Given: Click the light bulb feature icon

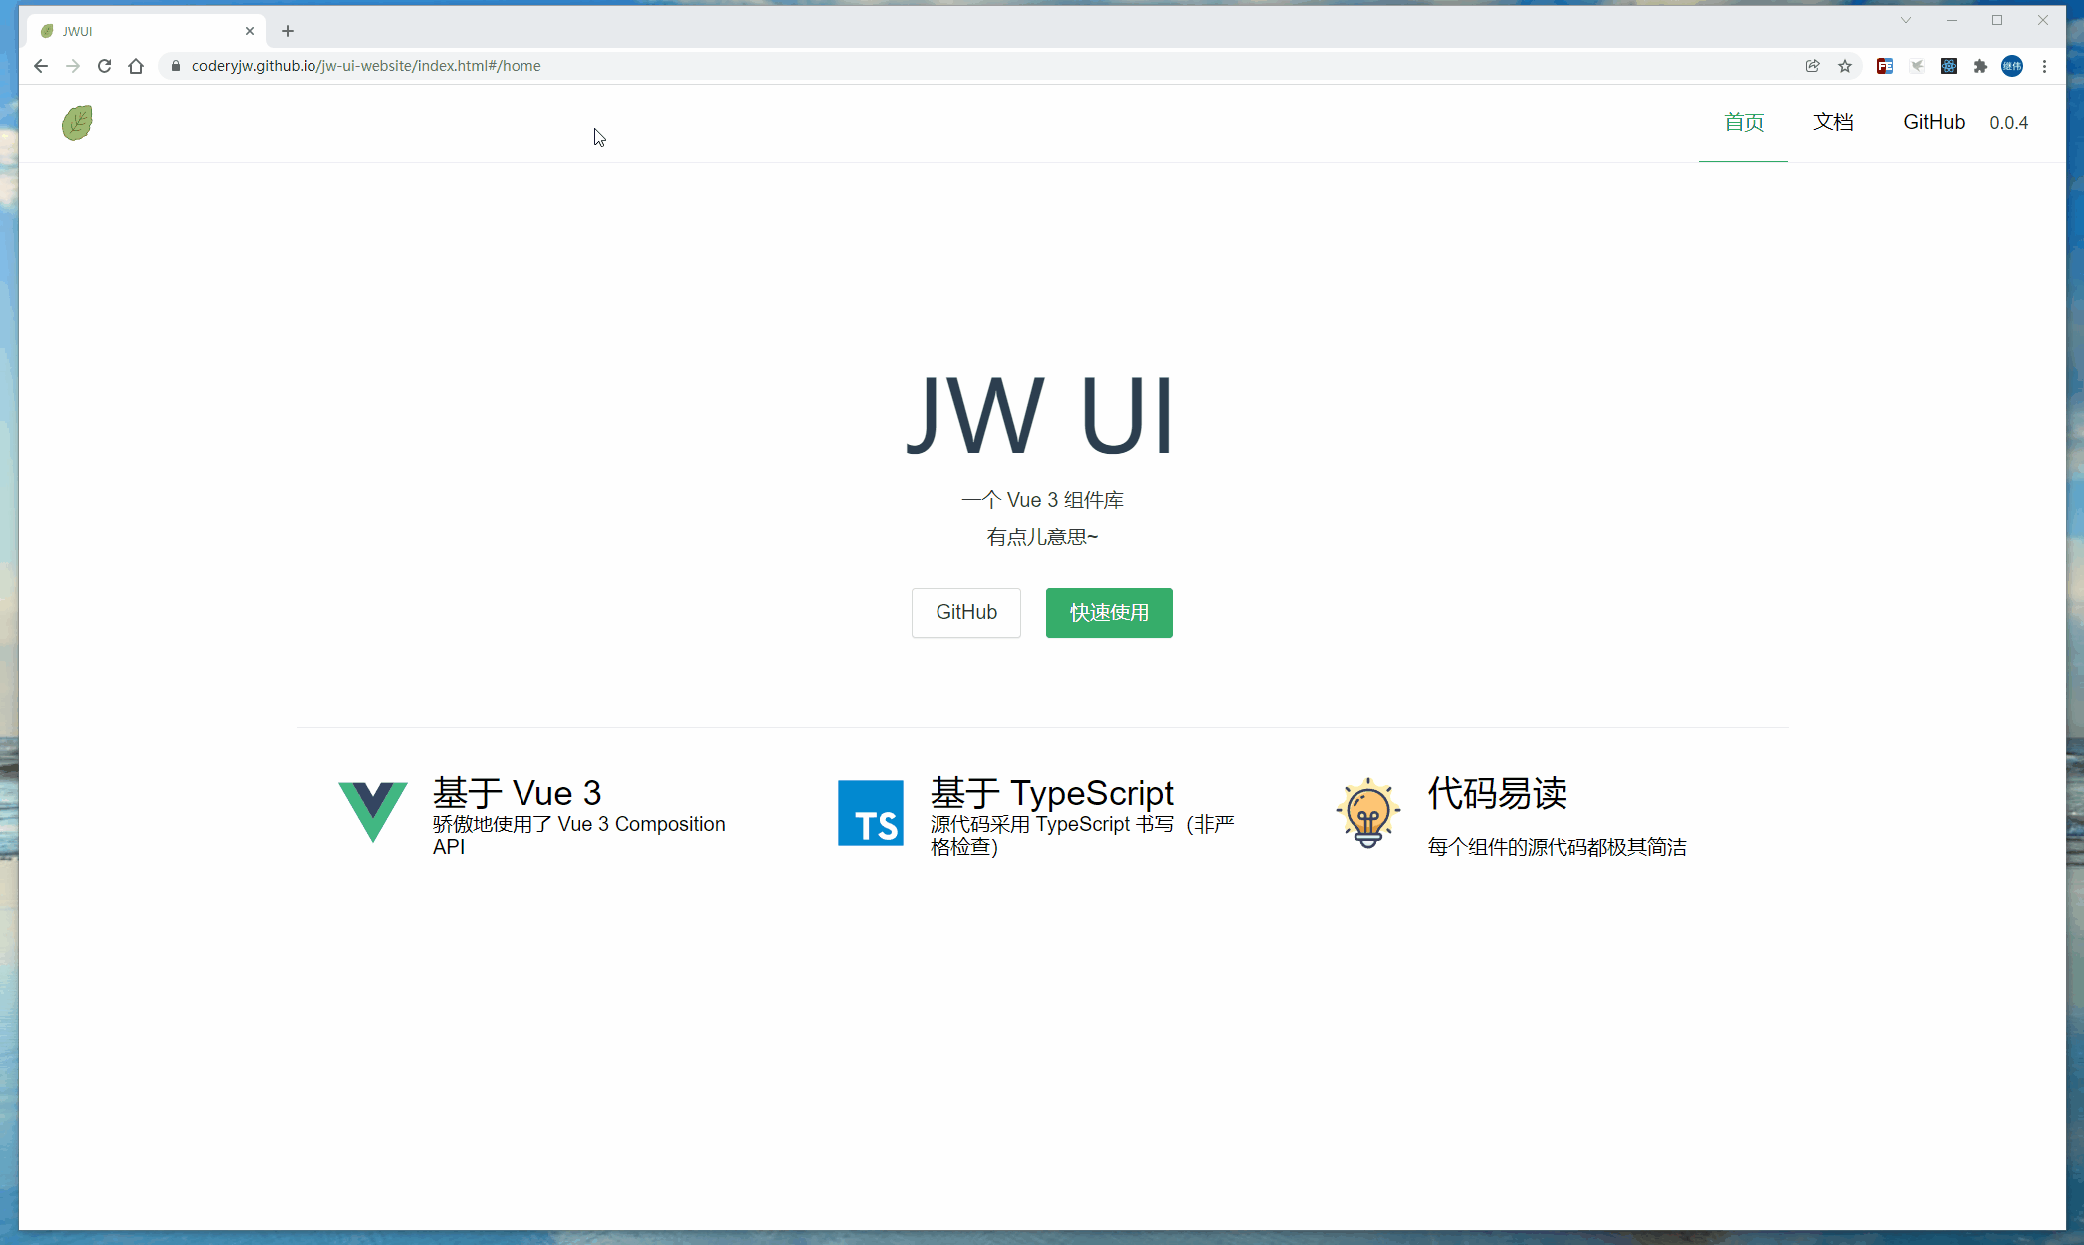Looking at the screenshot, I should 1368,812.
